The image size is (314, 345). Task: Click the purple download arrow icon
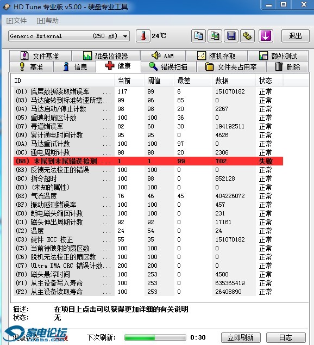tap(266, 36)
